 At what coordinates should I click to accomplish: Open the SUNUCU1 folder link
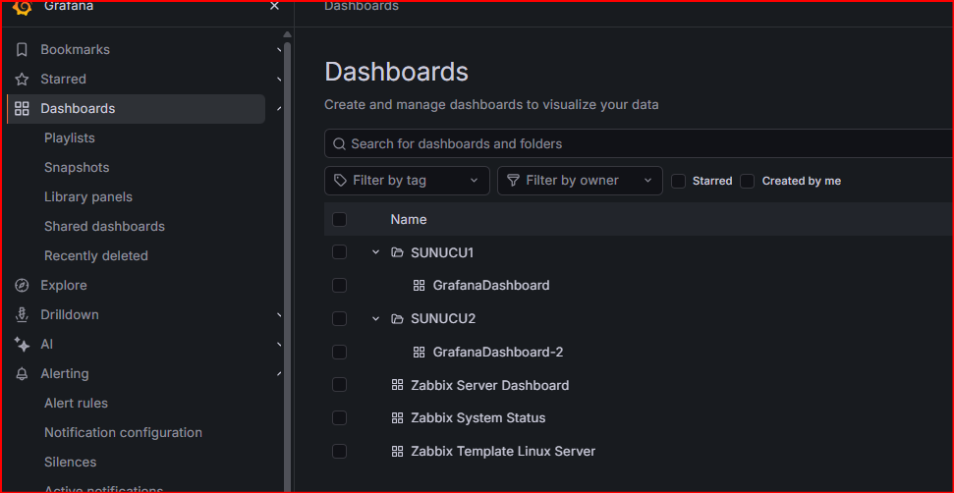442,252
